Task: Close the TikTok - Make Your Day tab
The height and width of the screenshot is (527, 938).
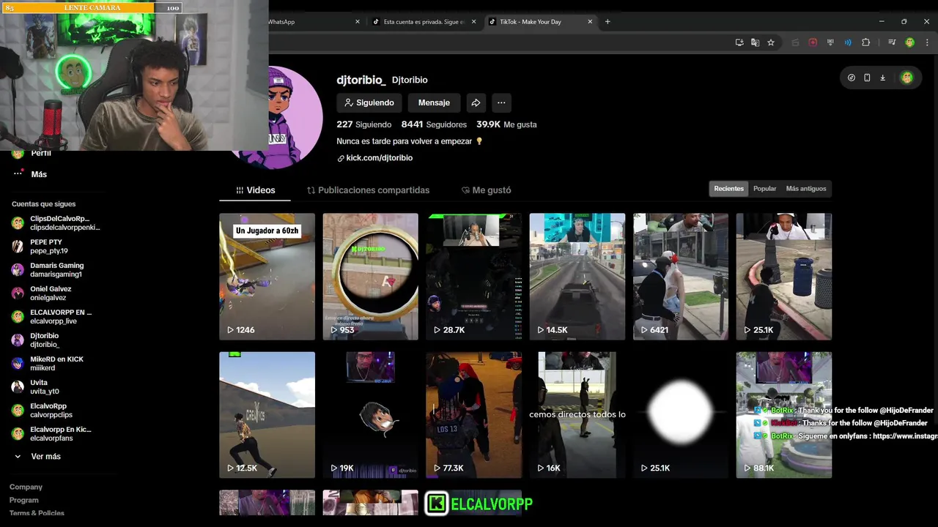Action: tap(590, 22)
